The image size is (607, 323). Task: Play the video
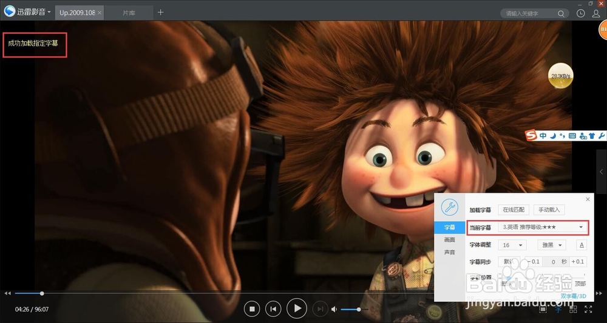point(297,308)
